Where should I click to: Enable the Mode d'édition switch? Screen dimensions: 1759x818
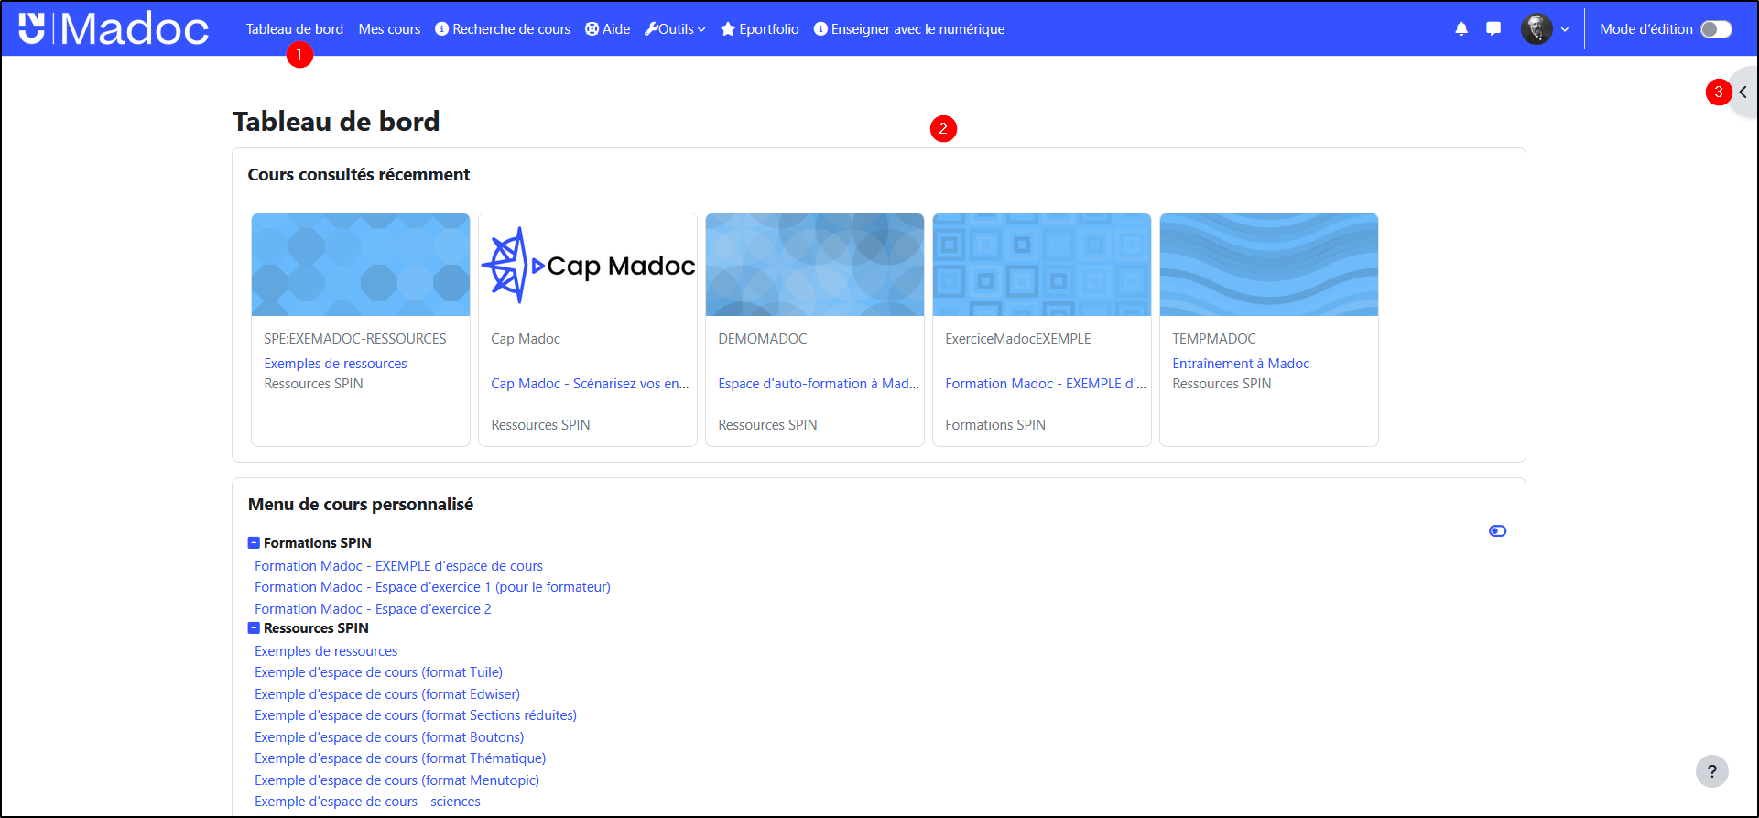tap(1715, 29)
